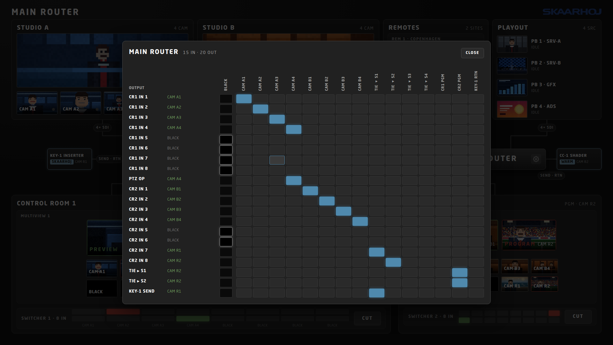Click the CAM B1 source column header
The width and height of the screenshot is (613, 345).
click(x=310, y=84)
